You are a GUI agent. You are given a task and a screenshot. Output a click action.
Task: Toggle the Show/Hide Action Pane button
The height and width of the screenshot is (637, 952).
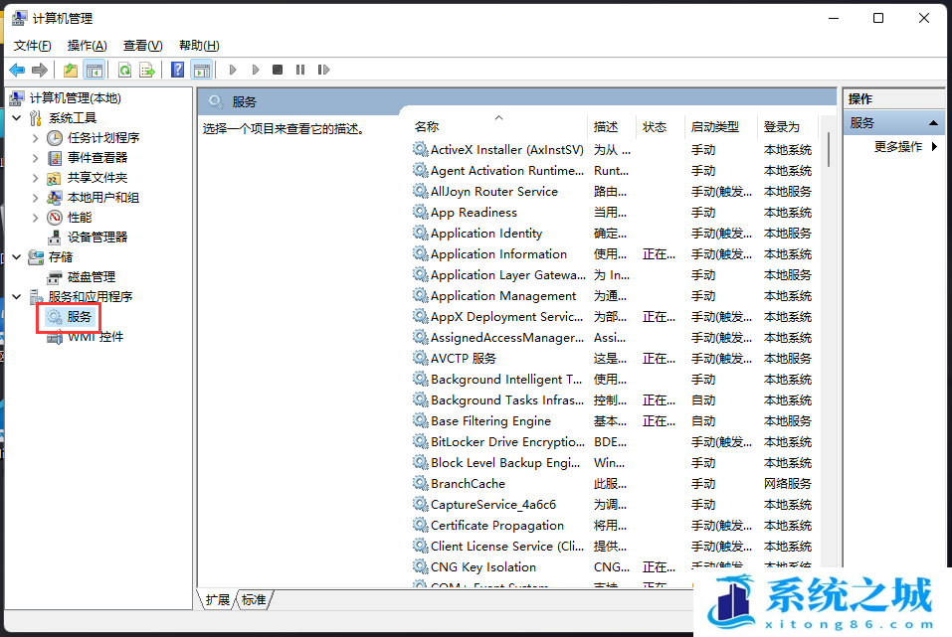tap(201, 70)
